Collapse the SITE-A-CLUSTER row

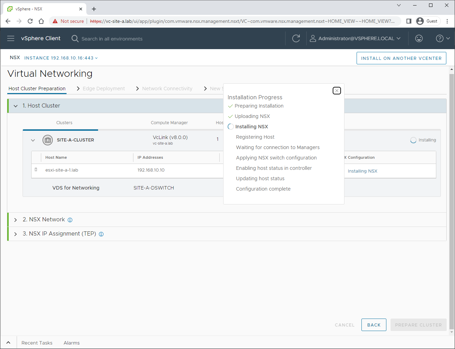[33, 140]
